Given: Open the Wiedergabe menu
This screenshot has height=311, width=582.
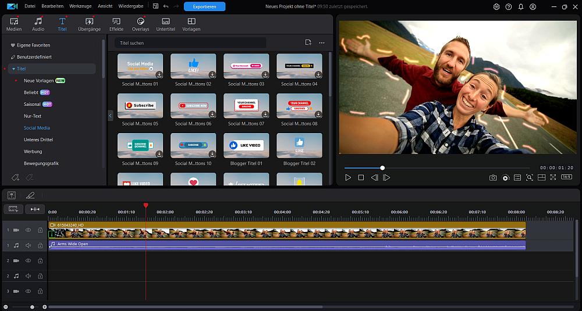Looking at the screenshot, I should (x=130, y=6).
